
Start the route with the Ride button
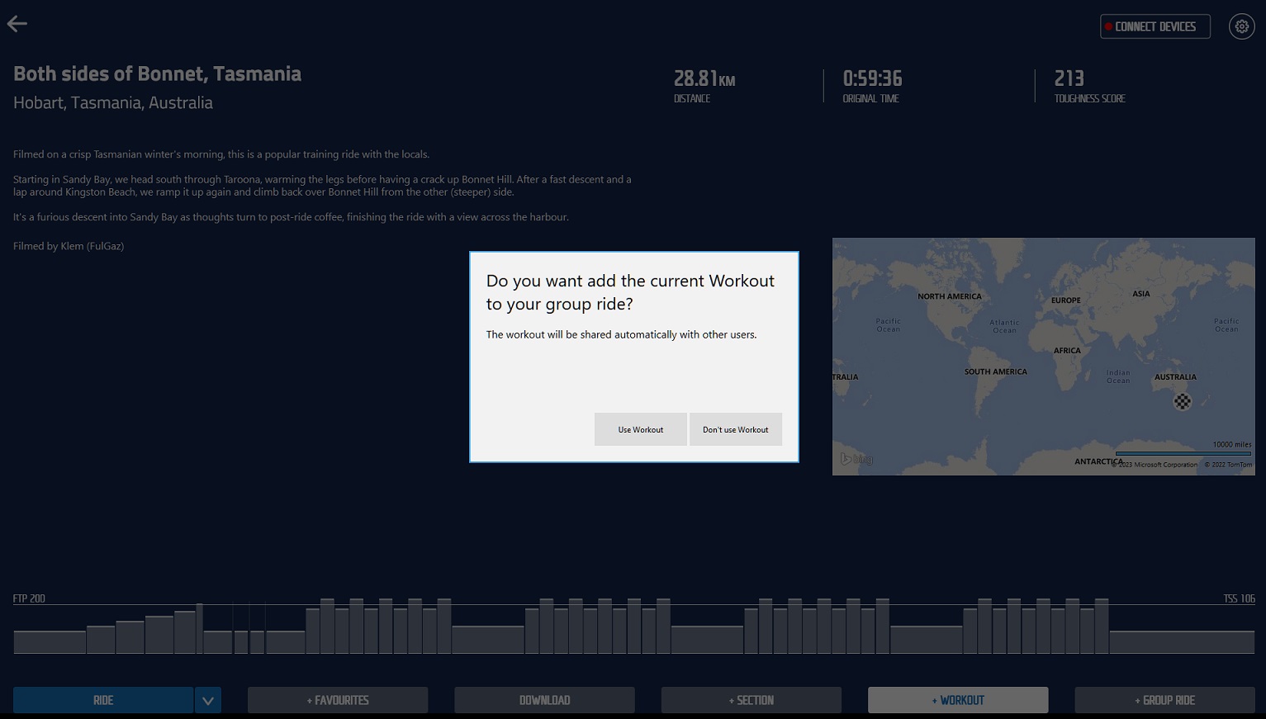click(x=103, y=700)
